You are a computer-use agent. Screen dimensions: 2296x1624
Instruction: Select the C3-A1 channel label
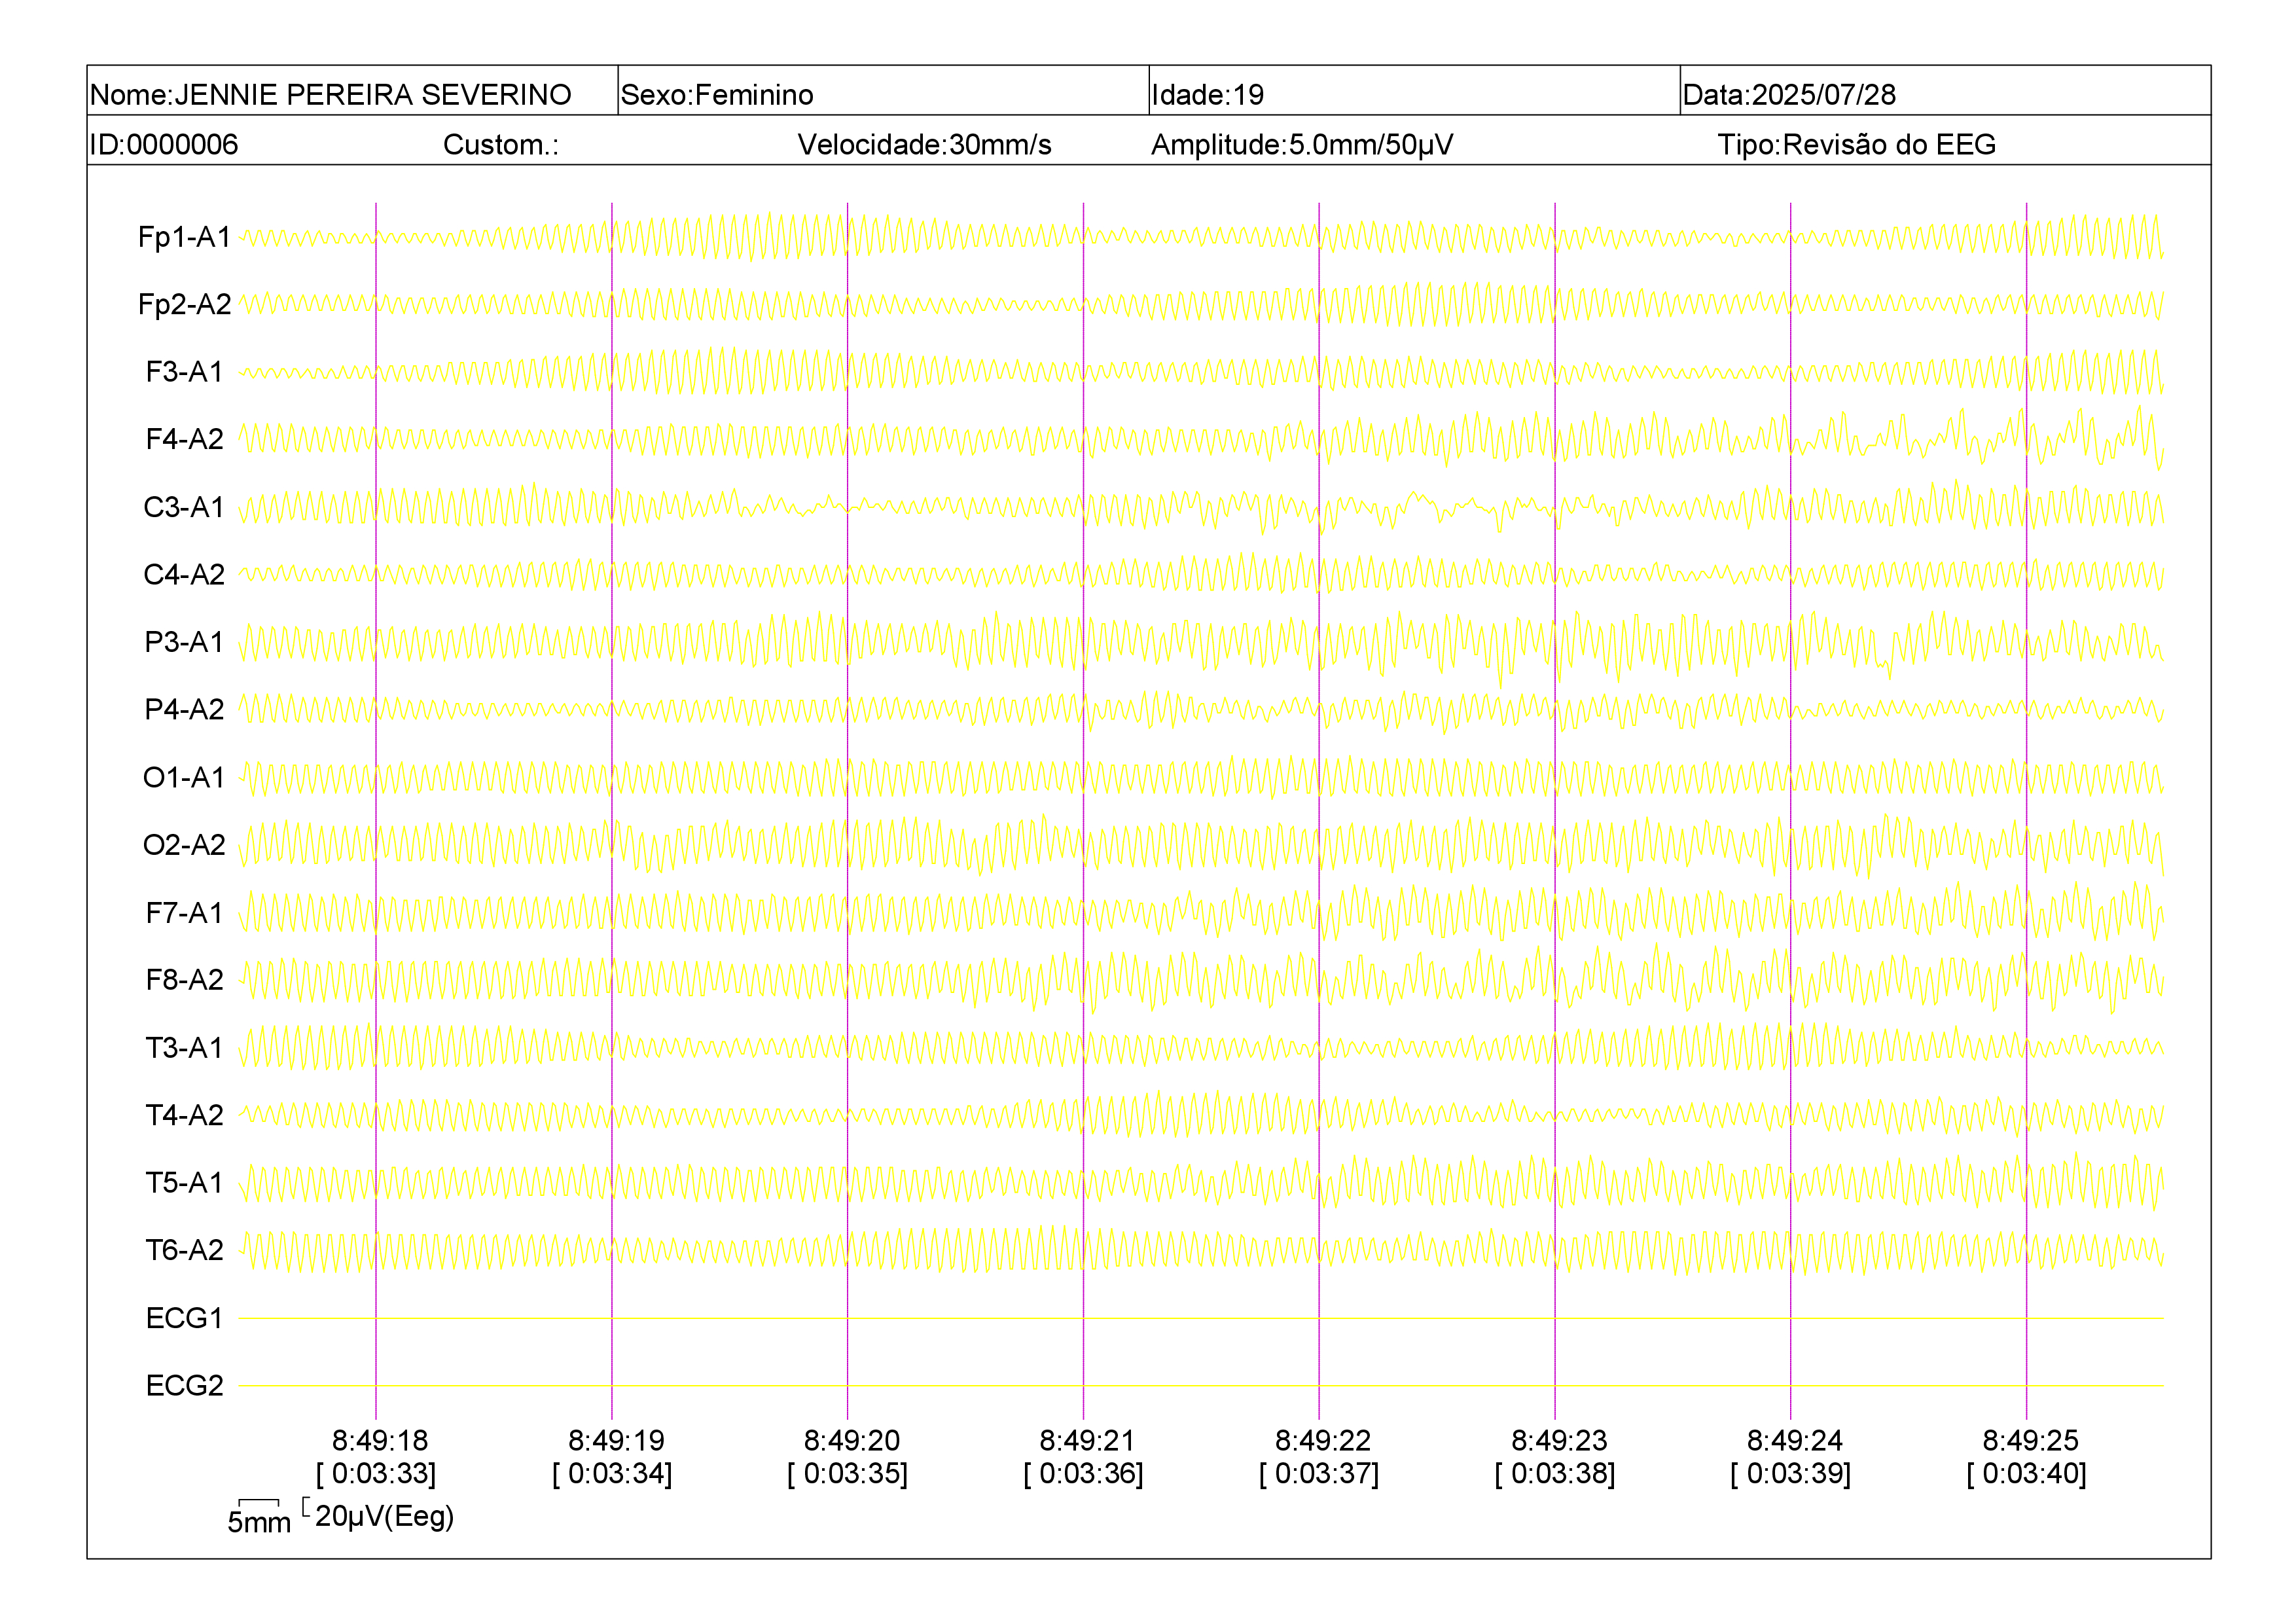[185, 507]
